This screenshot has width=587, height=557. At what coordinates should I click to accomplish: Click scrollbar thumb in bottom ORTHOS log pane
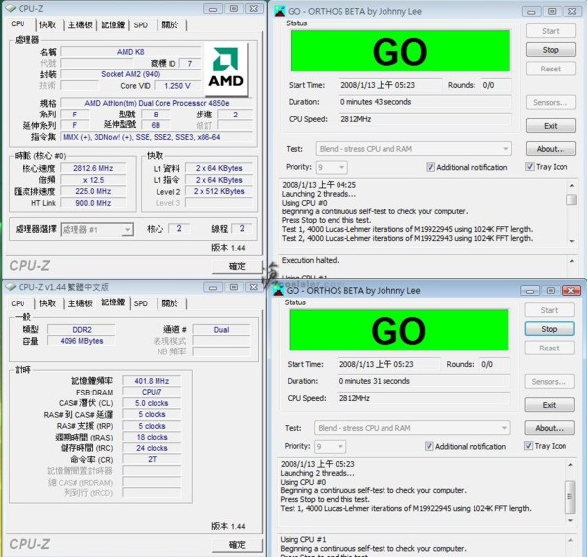(570, 496)
